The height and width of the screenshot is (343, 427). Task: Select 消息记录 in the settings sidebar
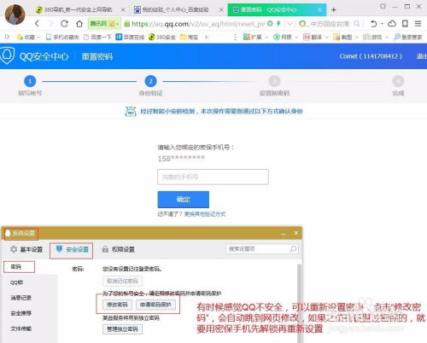(x=21, y=298)
